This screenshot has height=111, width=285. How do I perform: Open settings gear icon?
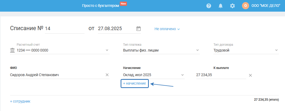click(x=232, y=6)
